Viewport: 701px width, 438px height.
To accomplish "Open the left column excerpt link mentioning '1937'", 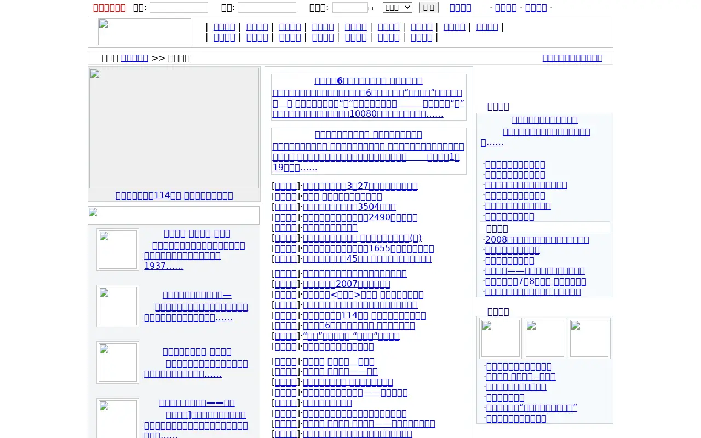I will coord(195,256).
